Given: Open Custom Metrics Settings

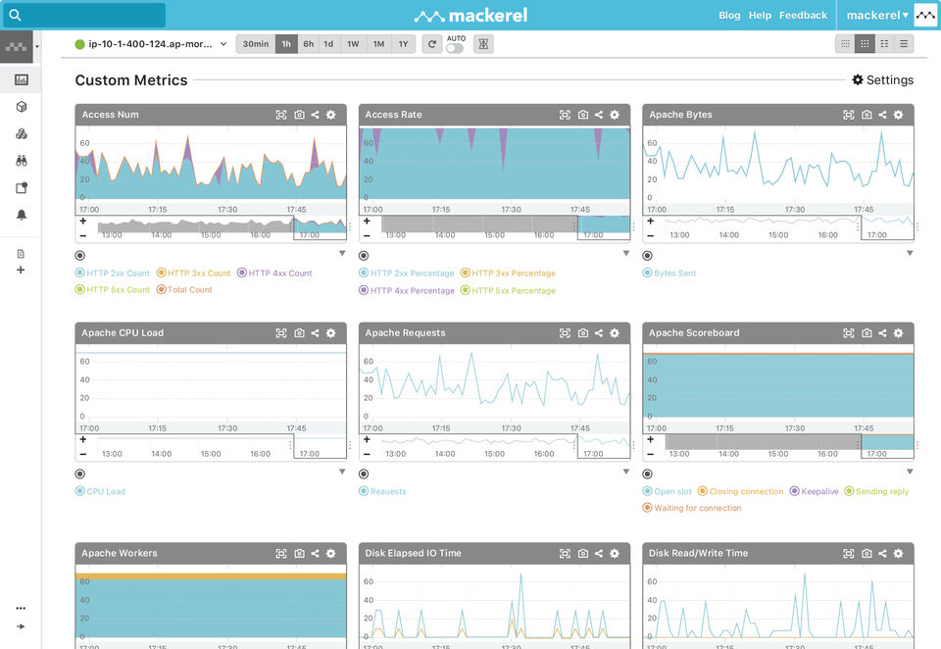Looking at the screenshot, I should click(883, 79).
